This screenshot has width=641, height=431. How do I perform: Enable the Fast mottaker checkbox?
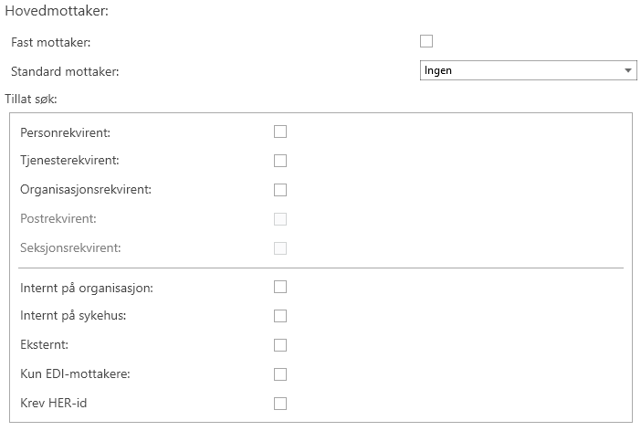(426, 41)
